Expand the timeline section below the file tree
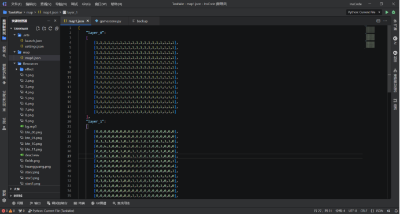 tap(35, 196)
